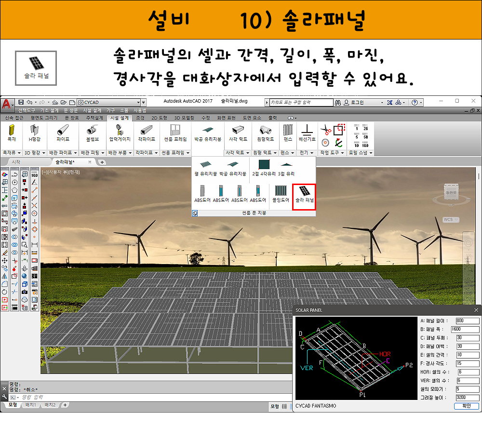Switch to the 평면도 그리기 ribbon tab
Viewport: 482px width, 425px height.
click(44, 118)
